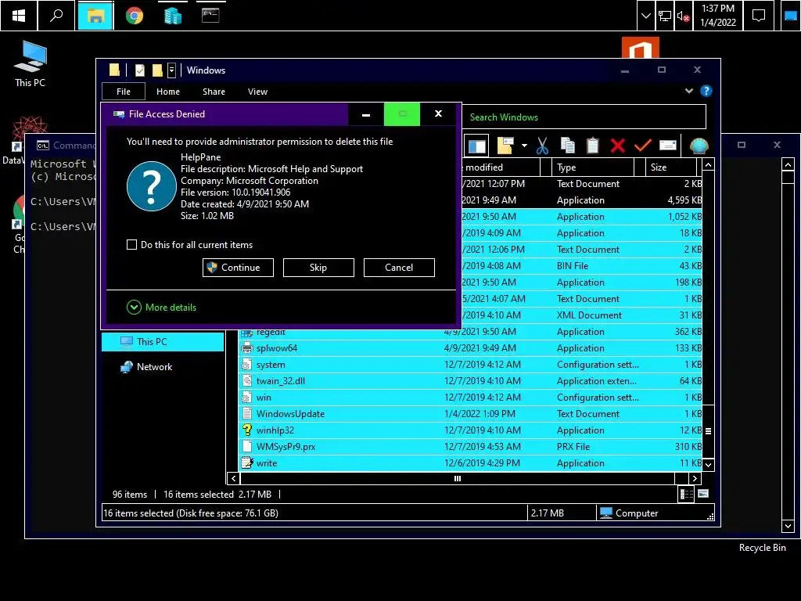Click the Search Windows field

pyautogui.click(x=584, y=117)
